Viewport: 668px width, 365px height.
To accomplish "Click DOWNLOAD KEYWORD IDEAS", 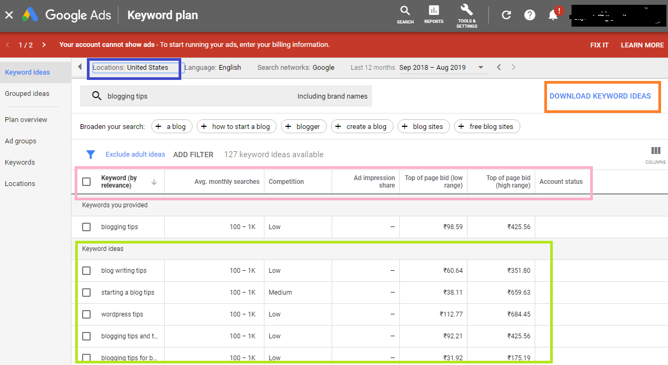I will click(x=600, y=96).
